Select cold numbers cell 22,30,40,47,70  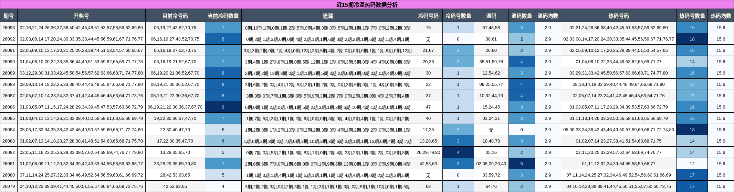pos(175,130)
